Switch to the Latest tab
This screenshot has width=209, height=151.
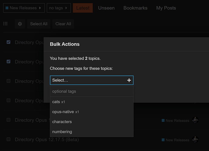(x=83, y=8)
